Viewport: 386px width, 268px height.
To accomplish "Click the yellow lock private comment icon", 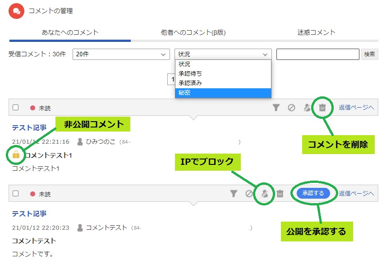I will pyautogui.click(x=16, y=155).
